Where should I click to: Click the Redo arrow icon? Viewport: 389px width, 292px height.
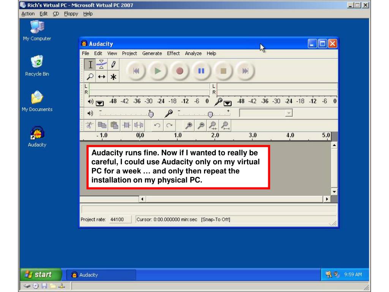click(x=169, y=125)
